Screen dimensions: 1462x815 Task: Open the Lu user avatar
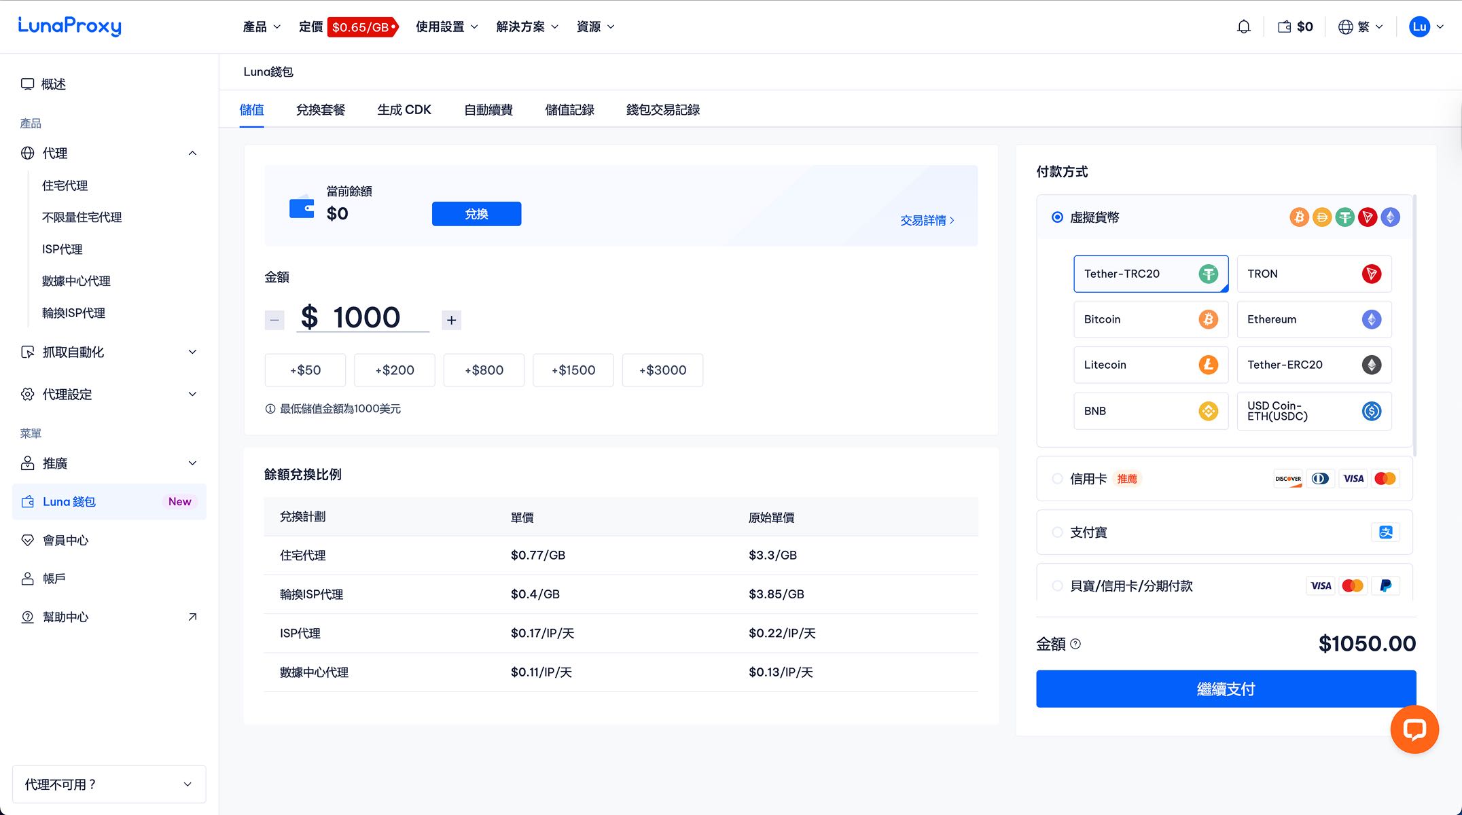pyautogui.click(x=1419, y=26)
